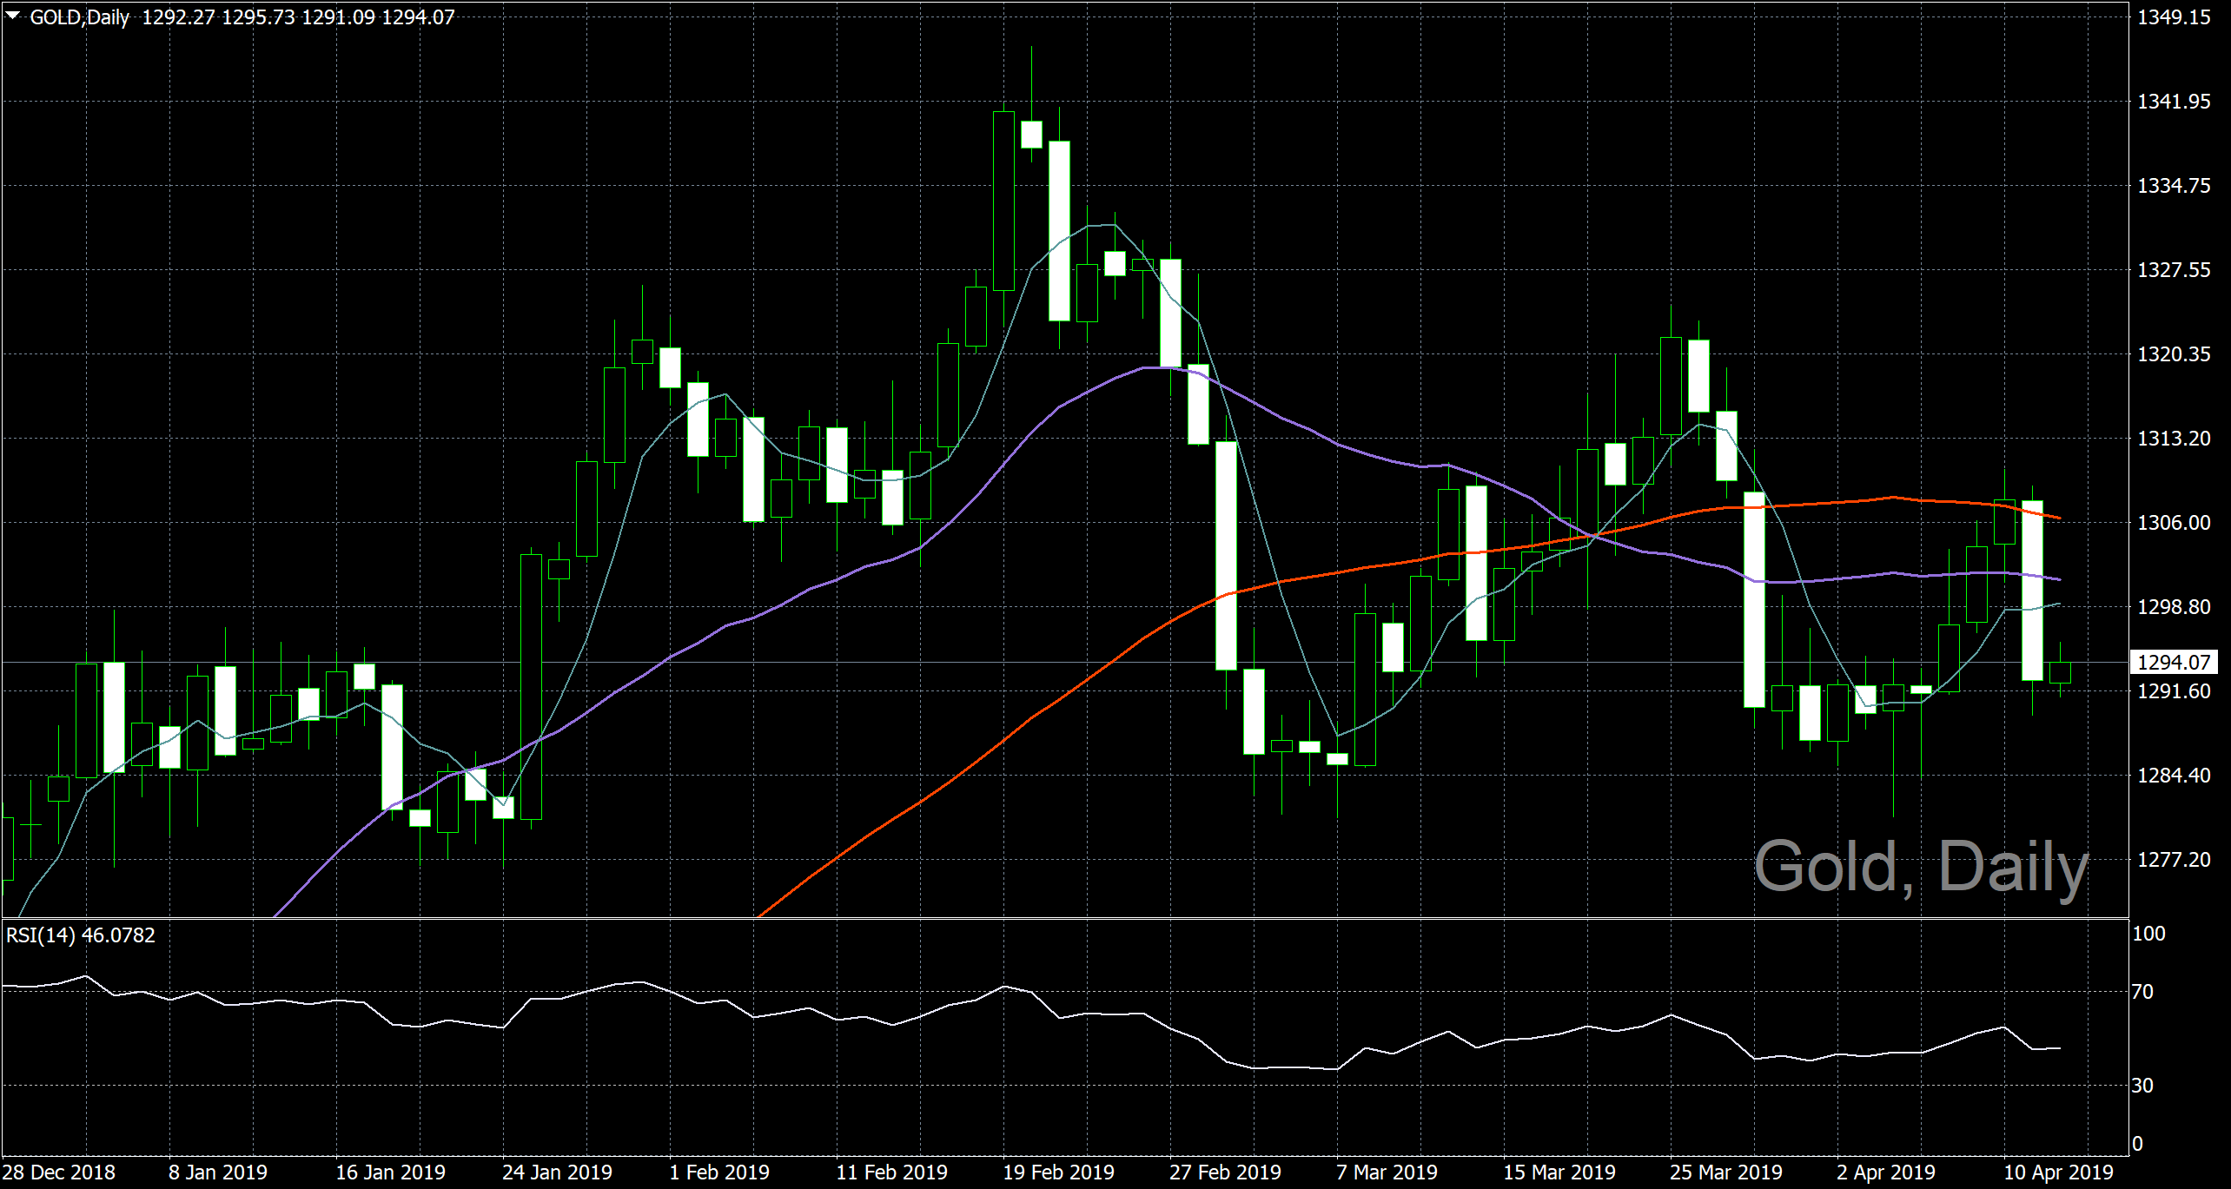Click the 28 Dec 2018 date label
The height and width of the screenshot is (1189, 2231).
pos(59,1172)
